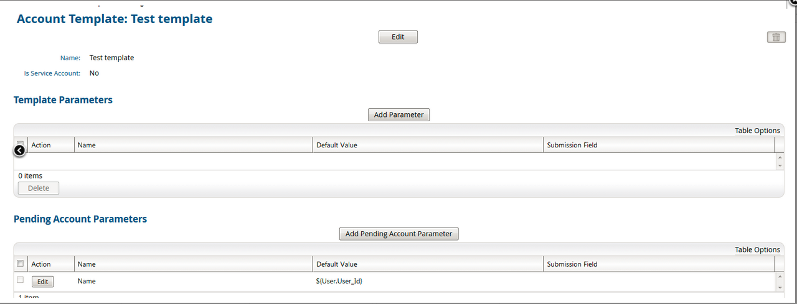Click the Delete button under Template Parameters
Viewport: 797px width, 304px height.
coord(39,188)
